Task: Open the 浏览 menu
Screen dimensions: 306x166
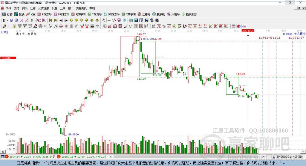Action: [x=17, y=8]
